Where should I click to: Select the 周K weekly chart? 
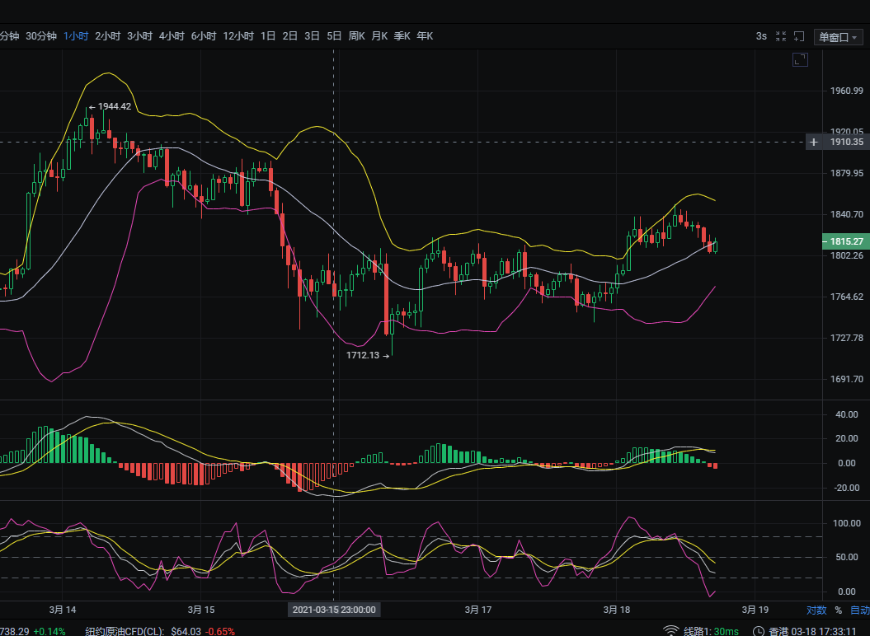click(x=356, y=36)
